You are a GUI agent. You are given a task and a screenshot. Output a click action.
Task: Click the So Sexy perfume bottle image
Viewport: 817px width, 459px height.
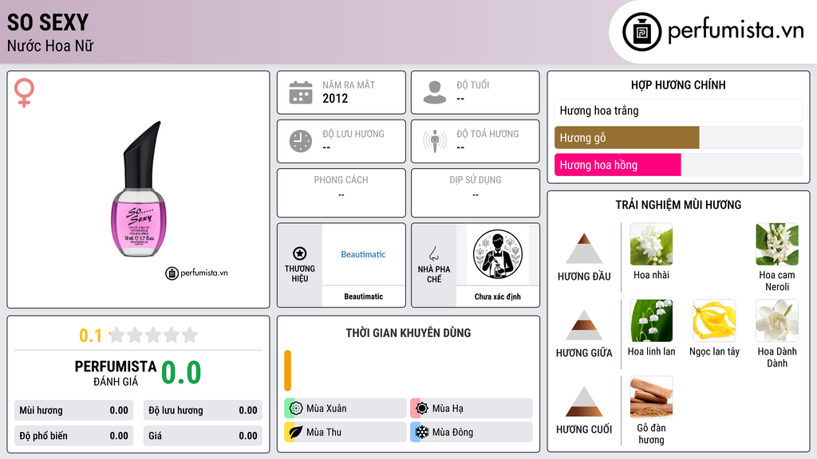[139, 189]
